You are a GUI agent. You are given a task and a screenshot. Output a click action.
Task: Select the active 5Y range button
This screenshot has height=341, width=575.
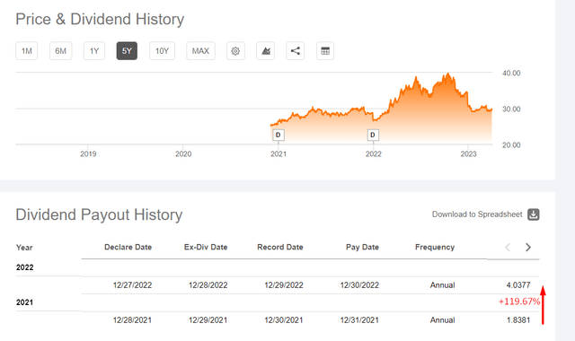[x=127, y=51]
